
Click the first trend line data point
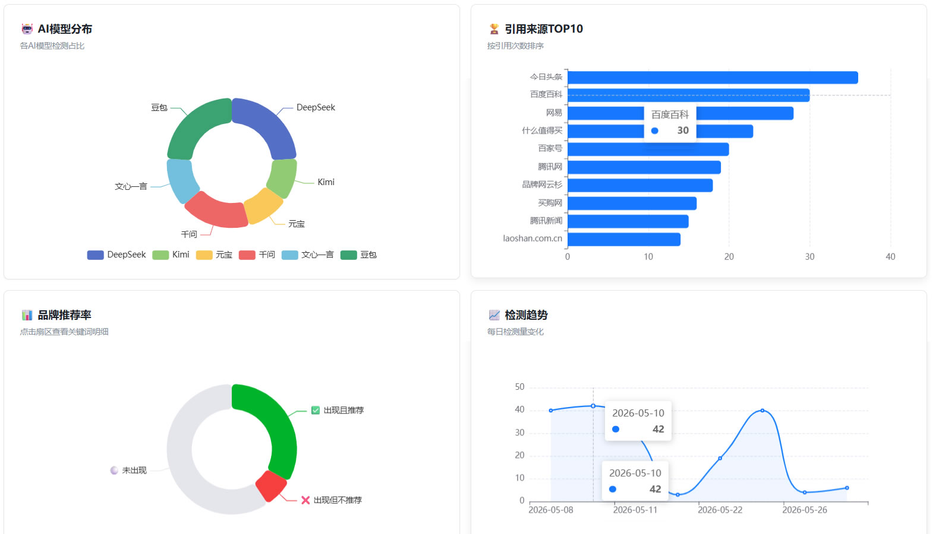point(551,411)
